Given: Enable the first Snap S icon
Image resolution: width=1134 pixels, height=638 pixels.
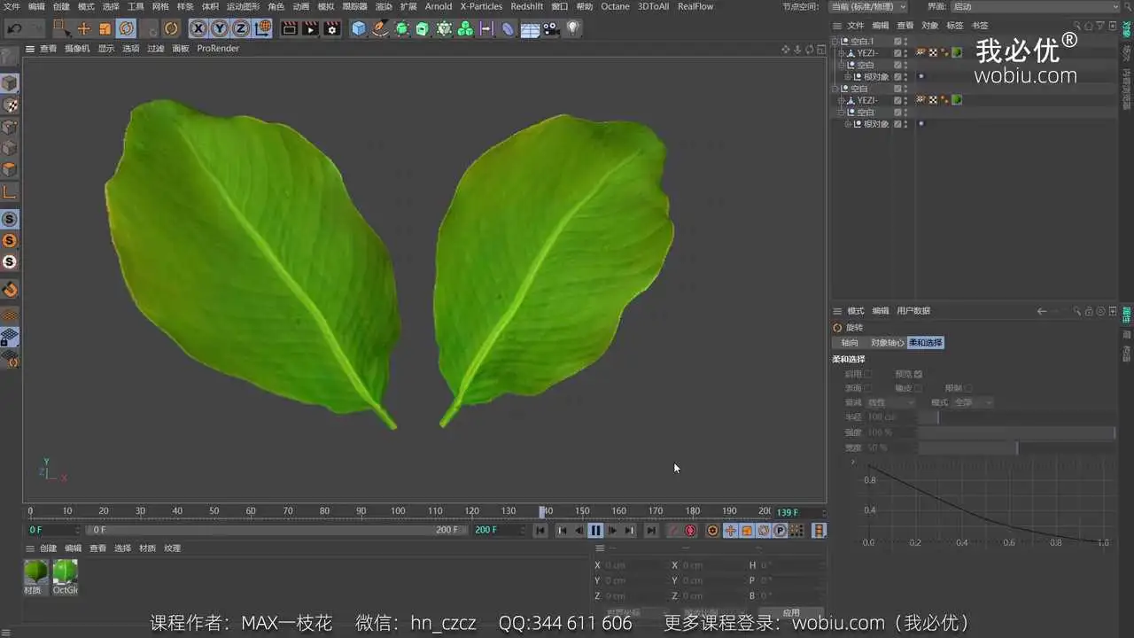Looking at the screenshot, I should 10,219.
